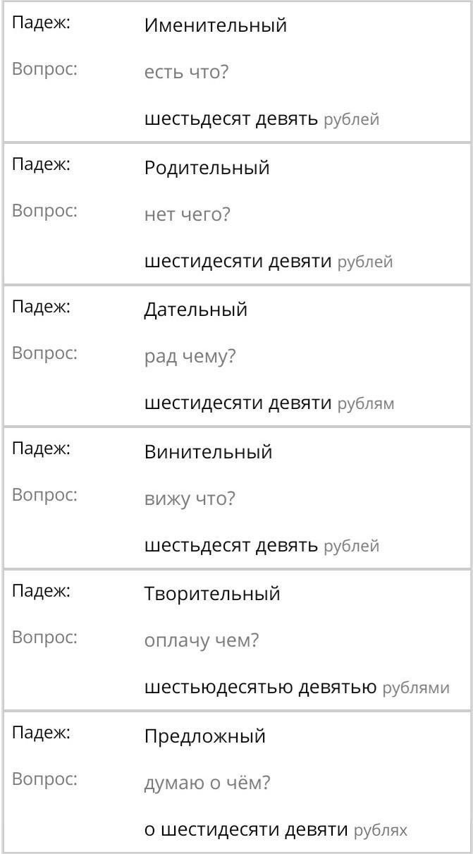Image resolution: width=473 pixels, height=854 pixels.
Task: Click the question 'нет чего?'
Action: coord(188,214)
